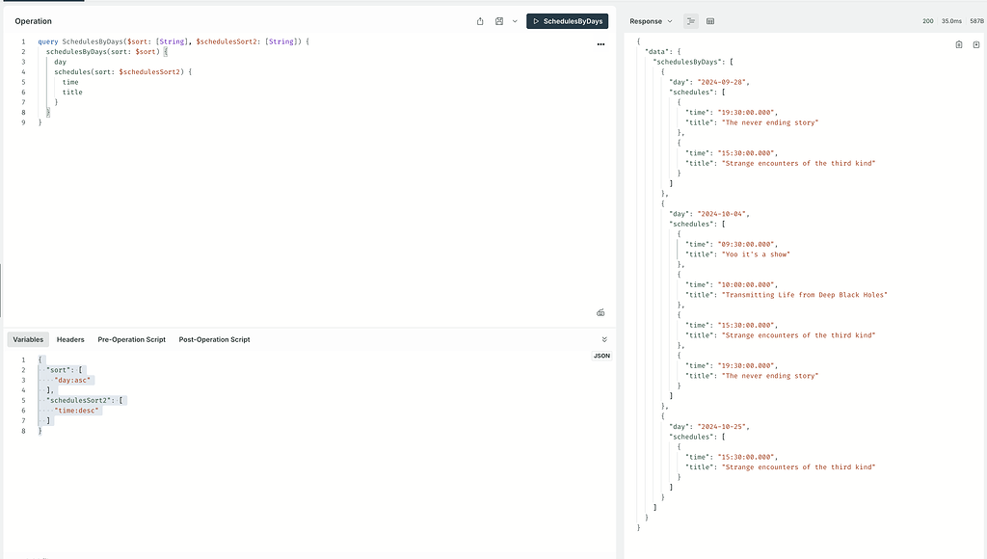This screenshot has width=987, height=559.
Task: Share the current operation
Action: [x=481, y=20]
